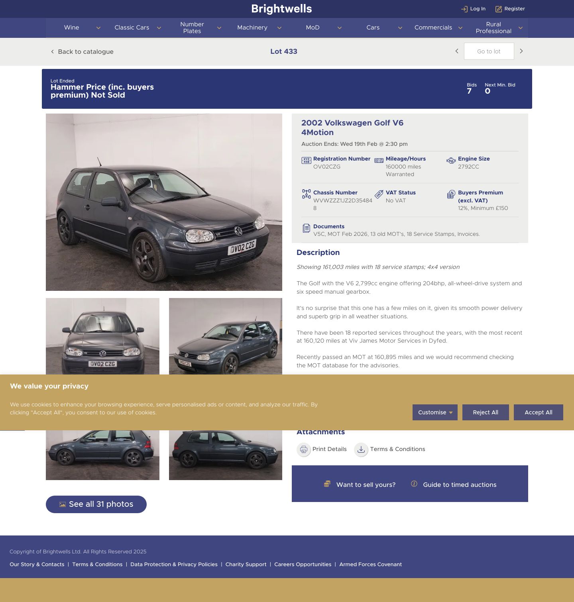Screen dimensions: 574x602
Task: Click the Chassis Number icon
Action: tap(306, 194)
